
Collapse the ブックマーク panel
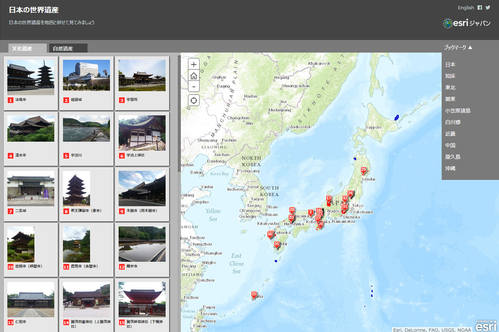[458, 47]
